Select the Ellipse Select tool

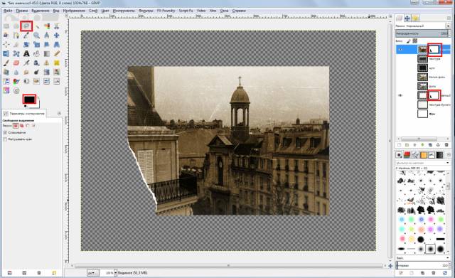pyautogui.click(x=16, y=26)
